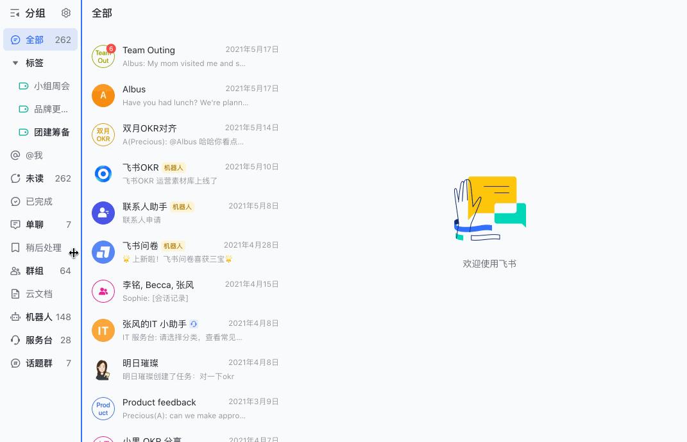The width and height of the screenshot is (687, 442).
Task: Show 话题群 topic groups
Action: 40,363
